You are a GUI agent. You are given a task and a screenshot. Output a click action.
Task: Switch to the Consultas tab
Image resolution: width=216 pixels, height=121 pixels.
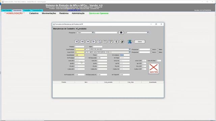pyautogui.click(x=27, y=10)
